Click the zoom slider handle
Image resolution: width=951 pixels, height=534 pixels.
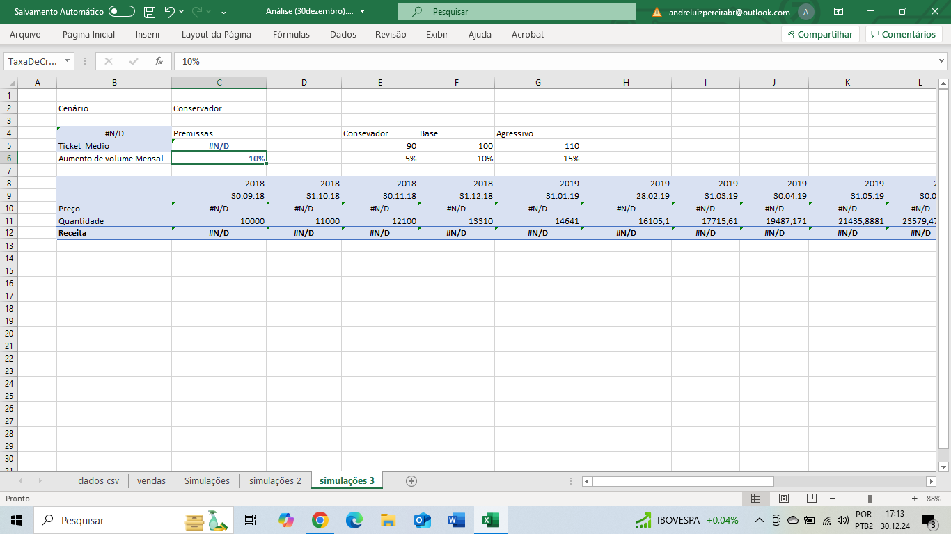coord(870,499)
